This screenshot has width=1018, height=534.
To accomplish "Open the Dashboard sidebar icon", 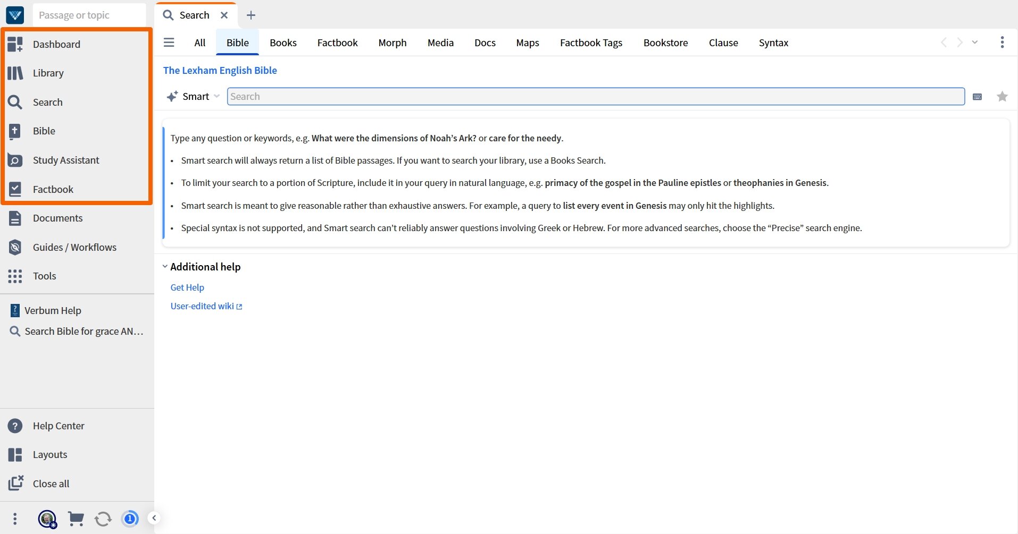I will tap(15, 44).
